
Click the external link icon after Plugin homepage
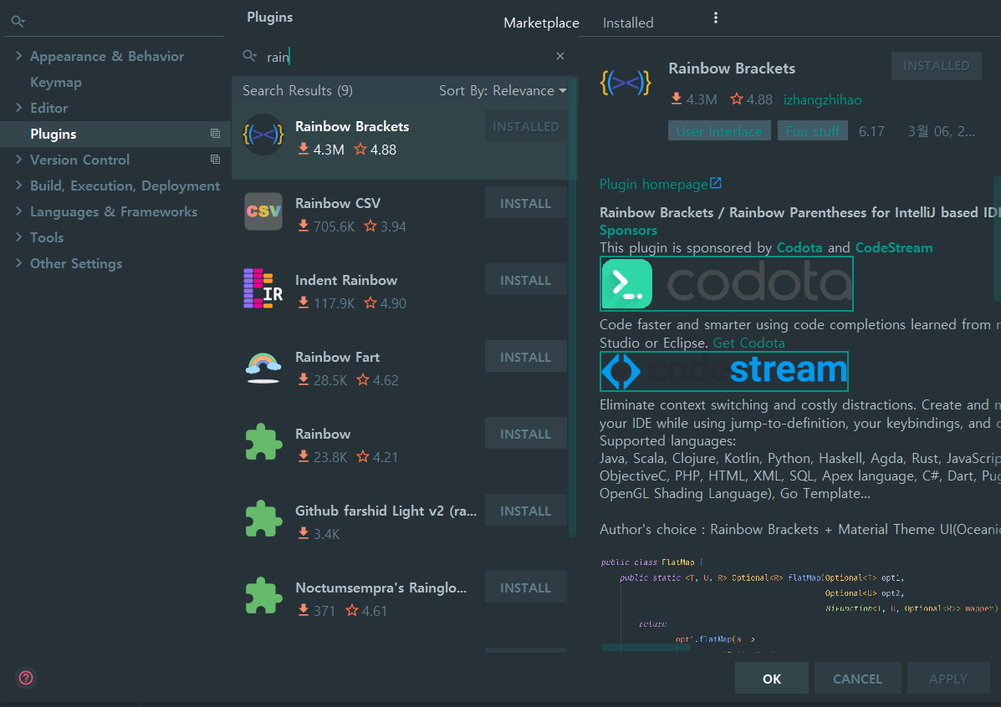click(x=716, y=183)
